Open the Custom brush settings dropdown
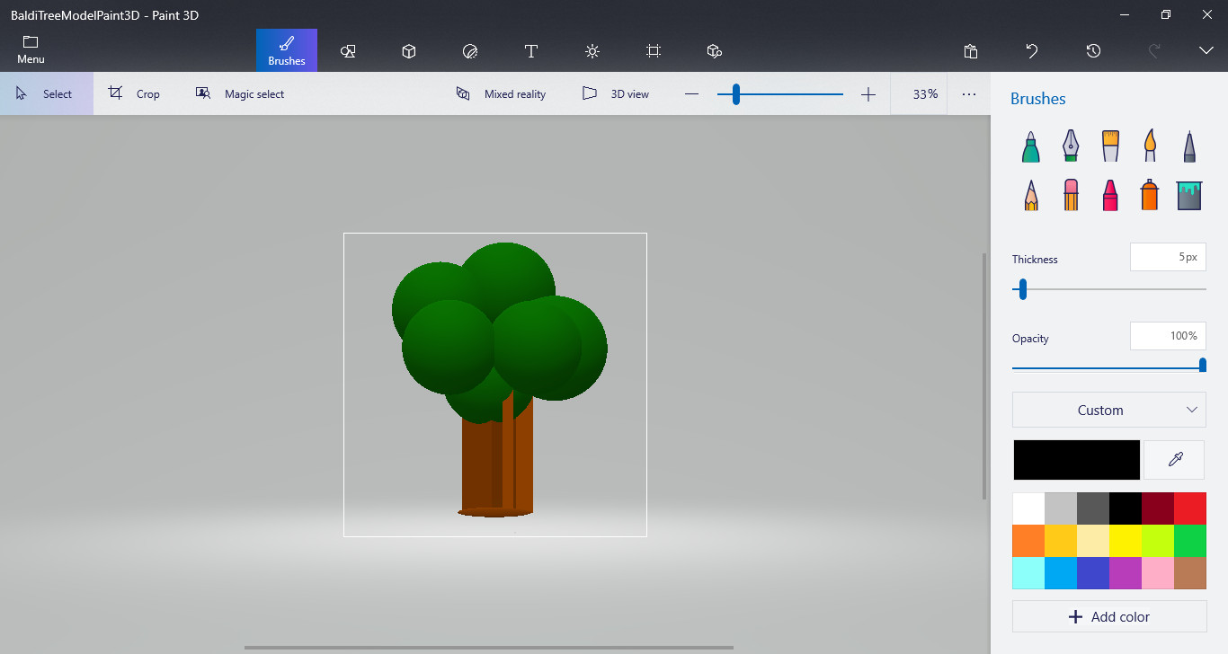1228x654 pixels. [1108, 410]
